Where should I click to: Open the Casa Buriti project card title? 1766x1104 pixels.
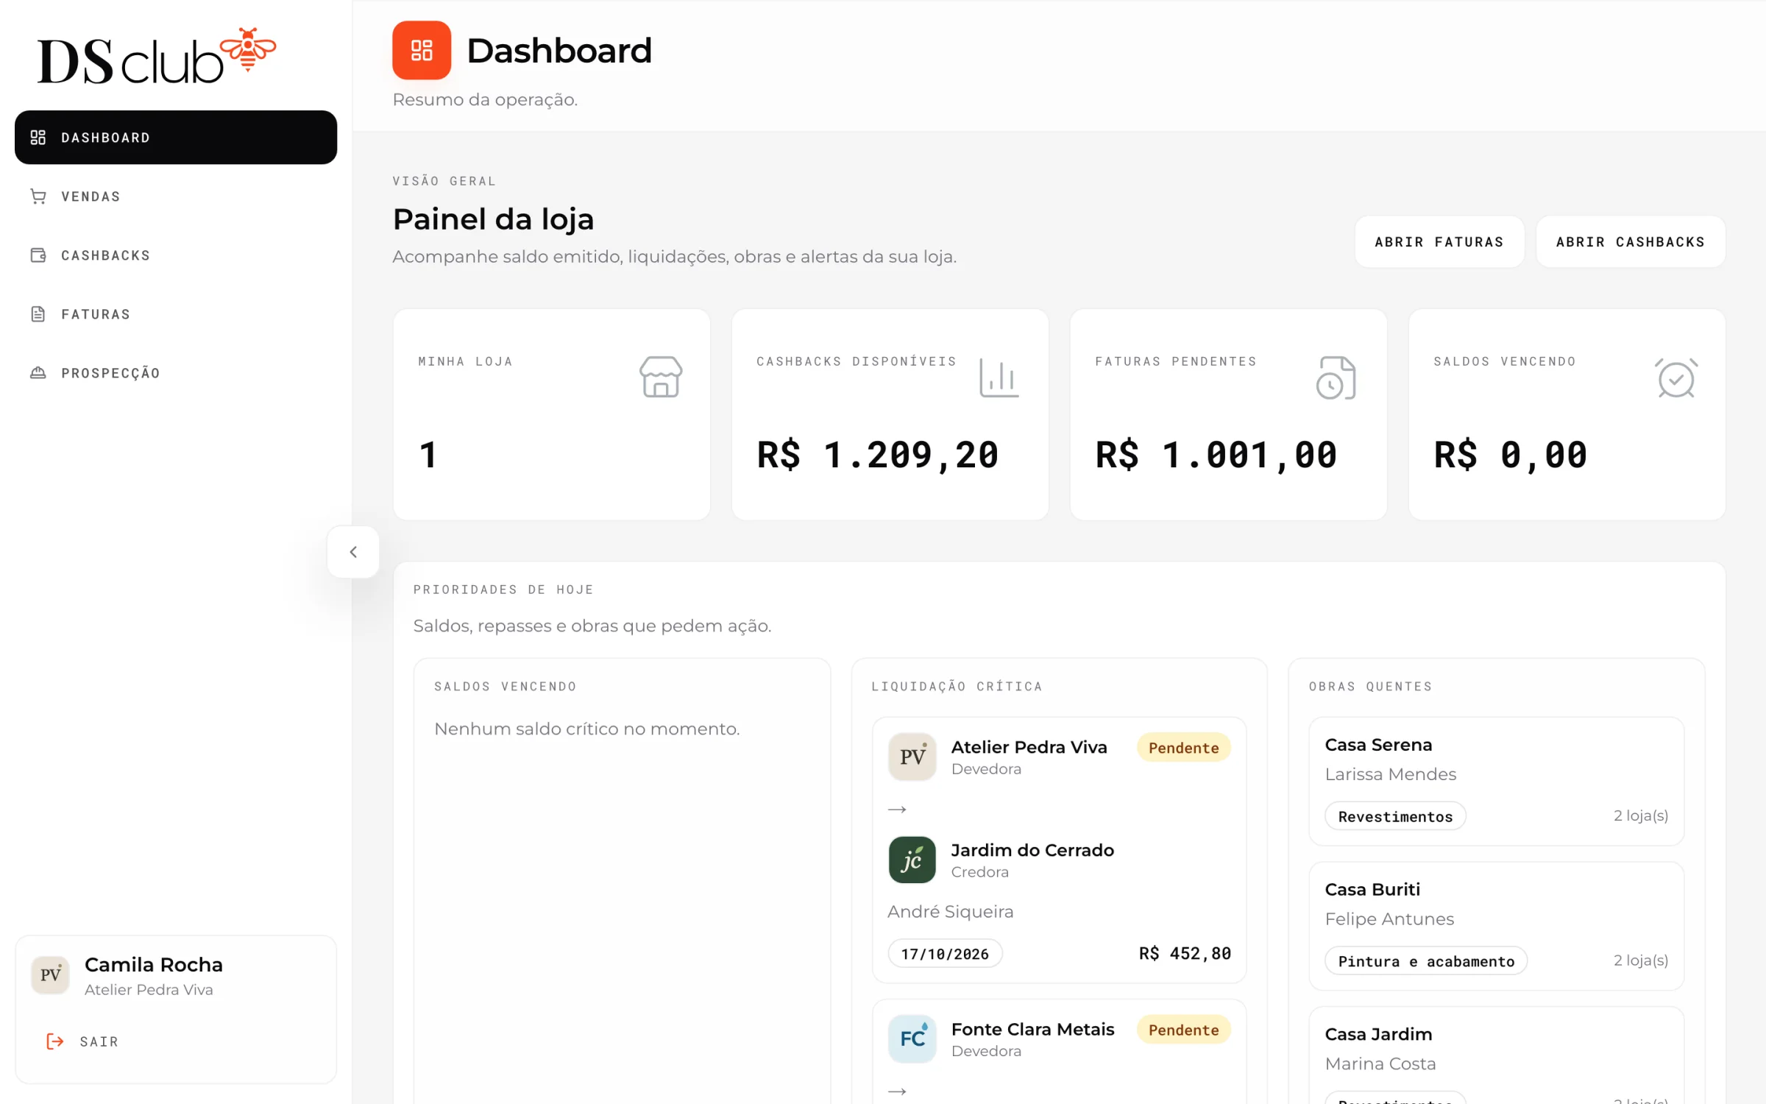(1372, 889)
